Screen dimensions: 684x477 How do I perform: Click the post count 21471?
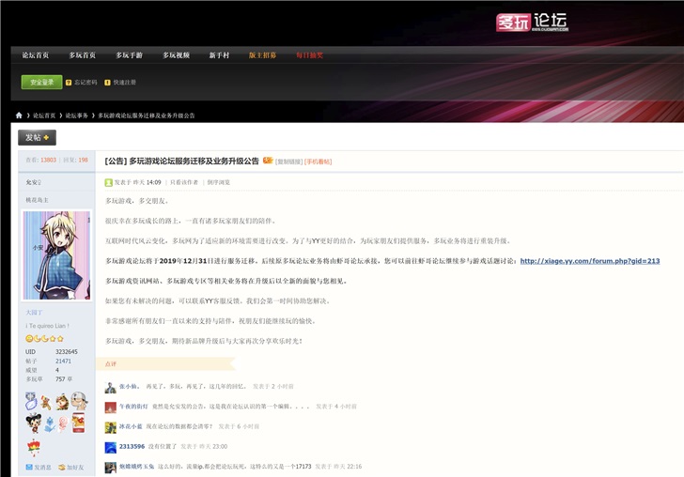pyautogui.click(x=63, y=361)
